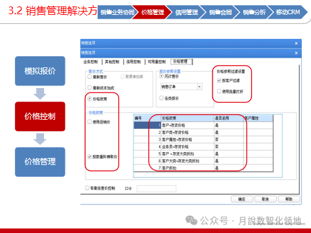Tick the 使用促销价 checkbox
Screen dimensions: 311x233
pyautogui.click(x=89, y=122)
